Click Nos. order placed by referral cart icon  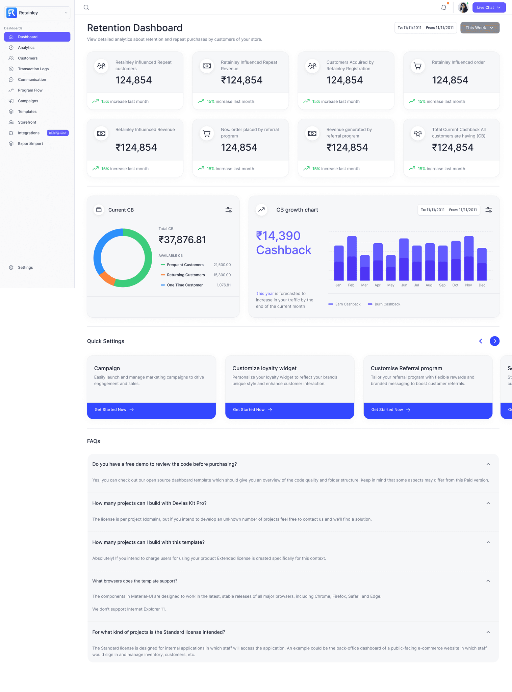pyautogui.click(x=207, y=133)
